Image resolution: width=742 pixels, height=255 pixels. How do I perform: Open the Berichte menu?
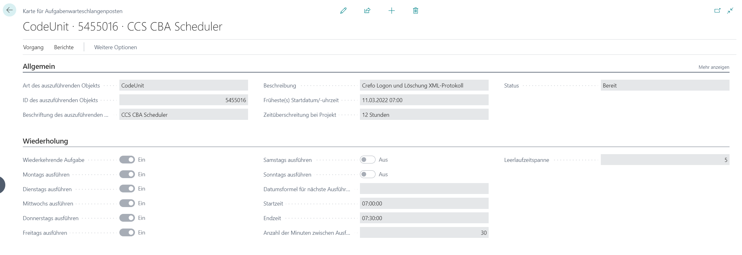click(64, 47)
